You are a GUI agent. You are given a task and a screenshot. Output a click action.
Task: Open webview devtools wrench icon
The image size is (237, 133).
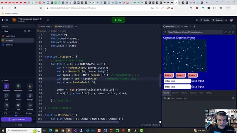pyautogui.click(x=229, y=32)
